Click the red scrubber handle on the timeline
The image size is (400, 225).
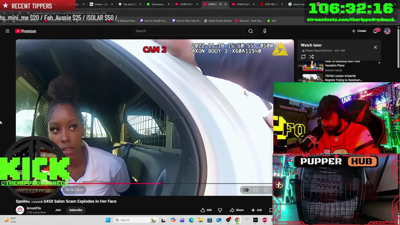pos(160,183)
